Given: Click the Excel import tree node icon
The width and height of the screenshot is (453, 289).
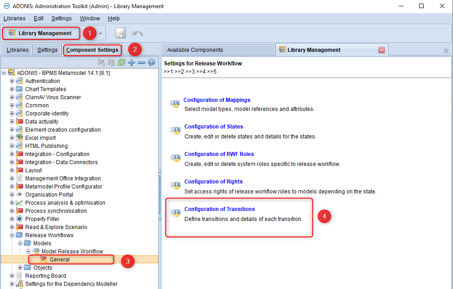Looking at the screenshot, I should (19, 138).
